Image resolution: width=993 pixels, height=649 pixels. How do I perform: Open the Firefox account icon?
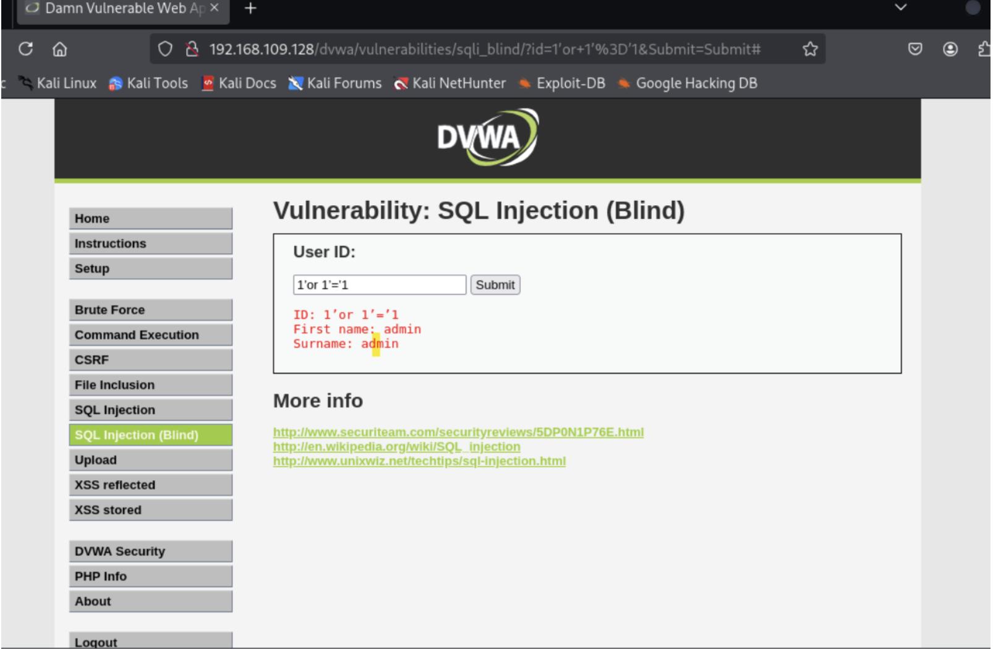coord(950,49)
